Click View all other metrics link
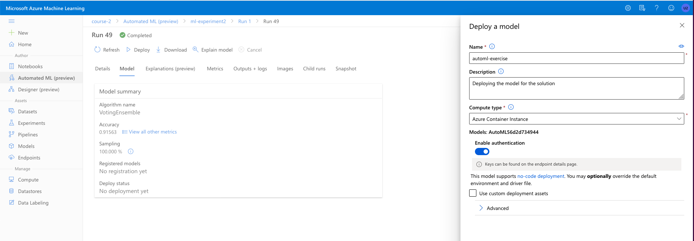Viewport: 694px width, 241px height. [x=153, y=132]
